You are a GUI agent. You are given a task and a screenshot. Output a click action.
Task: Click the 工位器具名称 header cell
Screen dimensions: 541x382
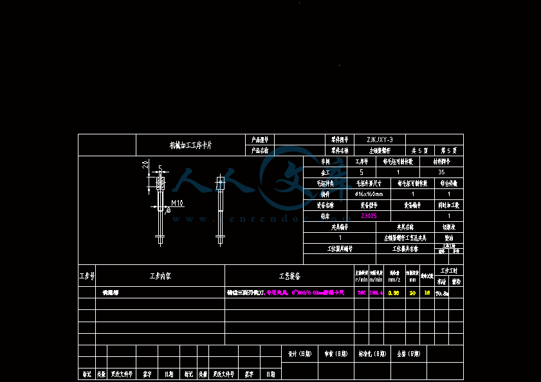click(x=405, y=249)
